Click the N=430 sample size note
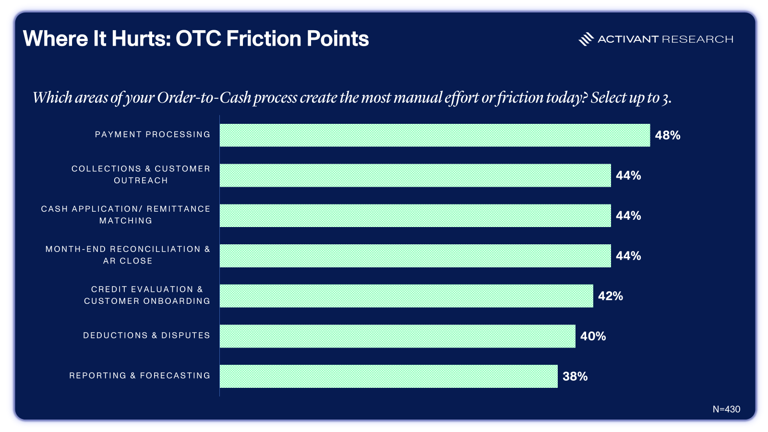This screenshot has height=432, width=768. [726, 409]
